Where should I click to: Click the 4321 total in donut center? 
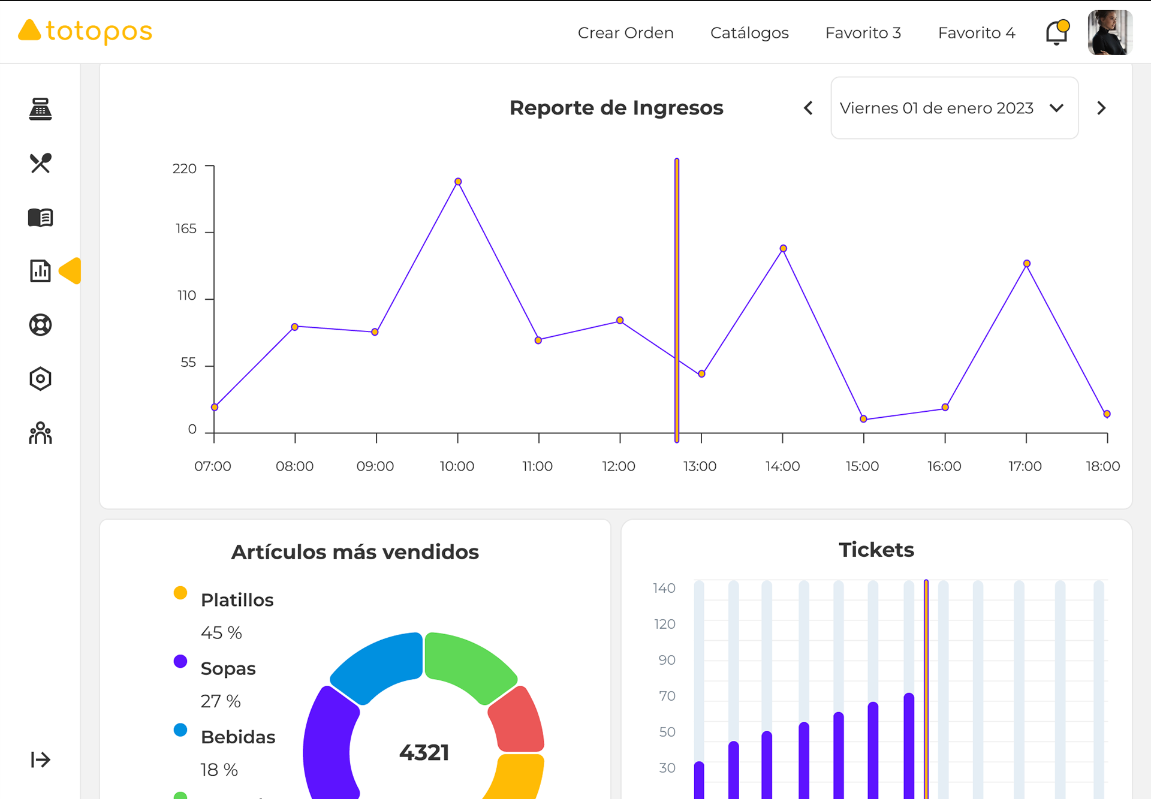point(424,752)
